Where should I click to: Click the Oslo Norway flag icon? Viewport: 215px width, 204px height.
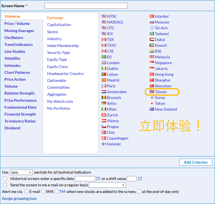pyautogui.click(x=104, y=132)
